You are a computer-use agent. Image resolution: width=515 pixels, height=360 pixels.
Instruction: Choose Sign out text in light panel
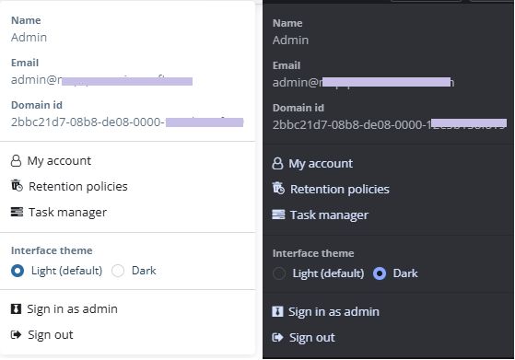(51, 335)
